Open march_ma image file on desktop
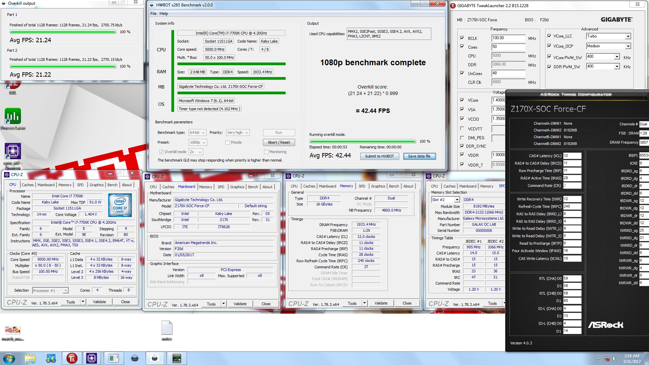 click(13, 333)
